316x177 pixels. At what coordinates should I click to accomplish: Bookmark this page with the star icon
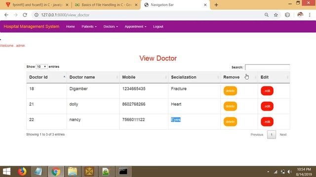[276, 15]
